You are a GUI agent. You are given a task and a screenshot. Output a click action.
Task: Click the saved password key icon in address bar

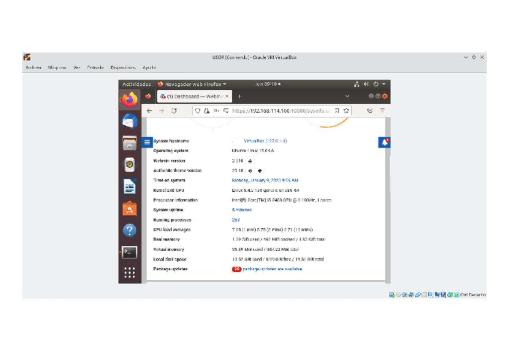pos(217,111)
